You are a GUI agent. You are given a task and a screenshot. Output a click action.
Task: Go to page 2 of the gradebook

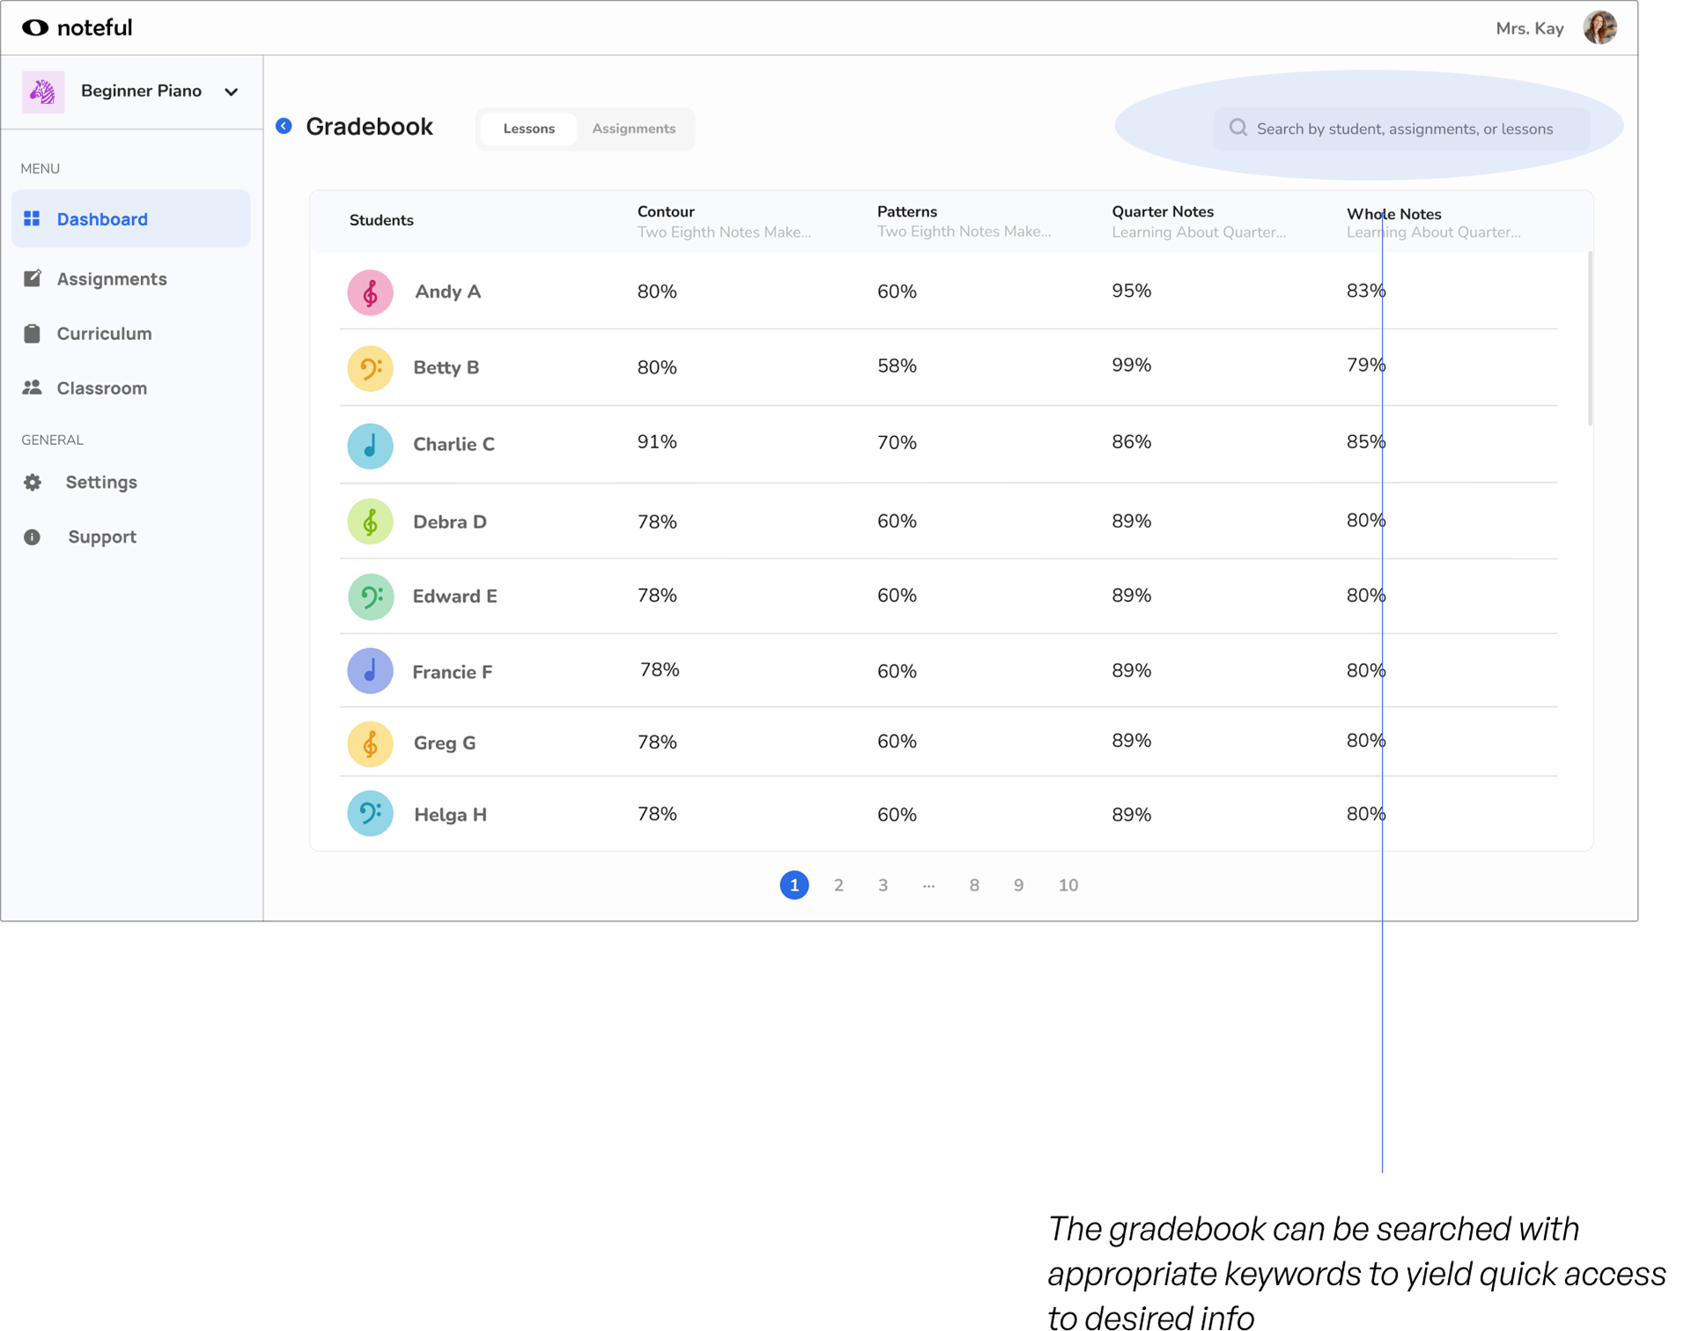pos(838,885)
